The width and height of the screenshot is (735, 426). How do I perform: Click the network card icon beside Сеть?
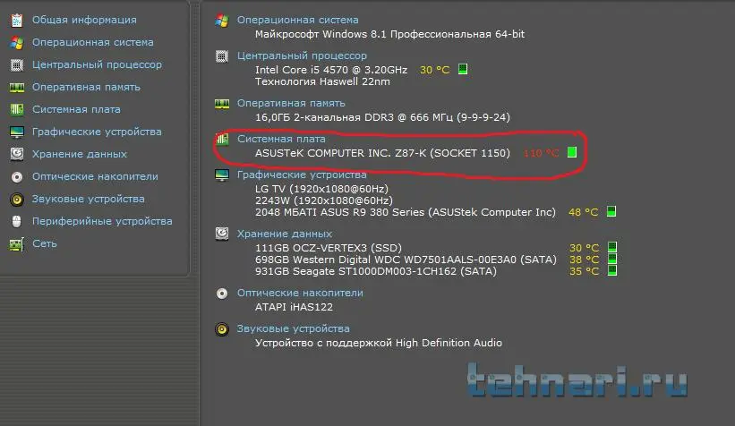click(17, 244)
